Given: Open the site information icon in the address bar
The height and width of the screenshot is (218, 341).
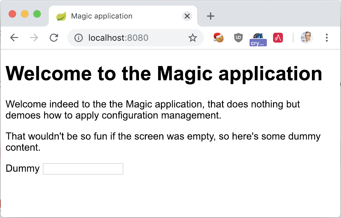Looking at the screenshot, I should (79, 38).
